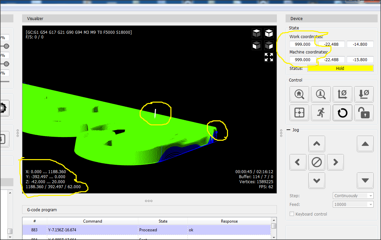
Task: Reset the controller with circular arrow button
Action: click(x=342, y=113)
